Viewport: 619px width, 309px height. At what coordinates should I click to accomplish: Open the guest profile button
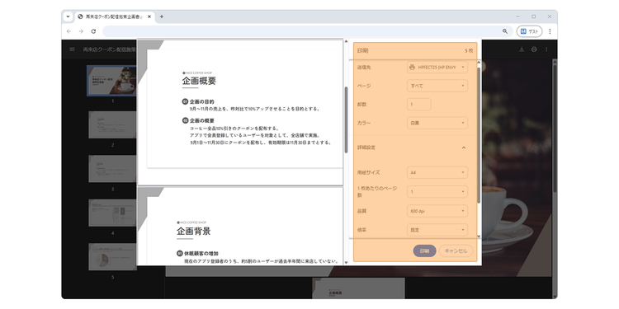pyautogui.click(x=529, y=31)
